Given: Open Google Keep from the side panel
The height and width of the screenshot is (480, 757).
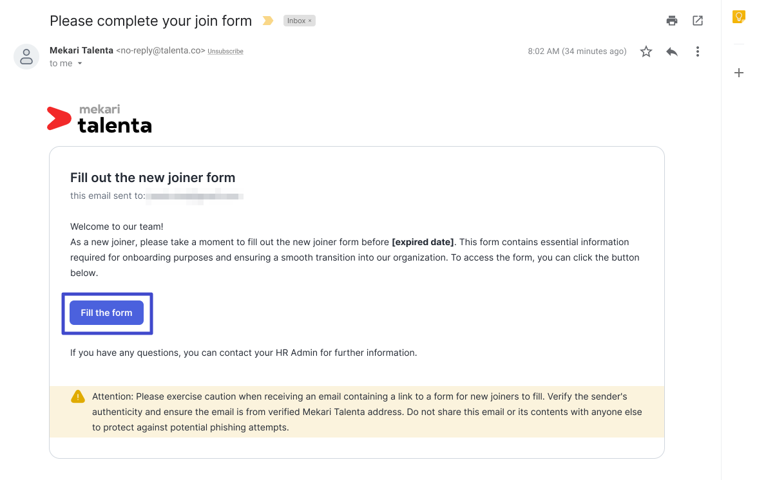Looking at the screenshot, I should point(739,17).
